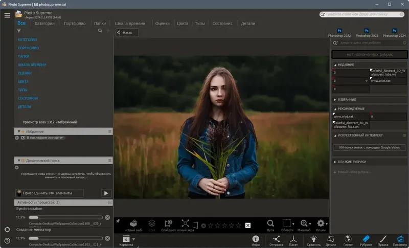Switch to the Шкала времени tab
This screenshot has width=409, height=248.
[x=130, y=24]
